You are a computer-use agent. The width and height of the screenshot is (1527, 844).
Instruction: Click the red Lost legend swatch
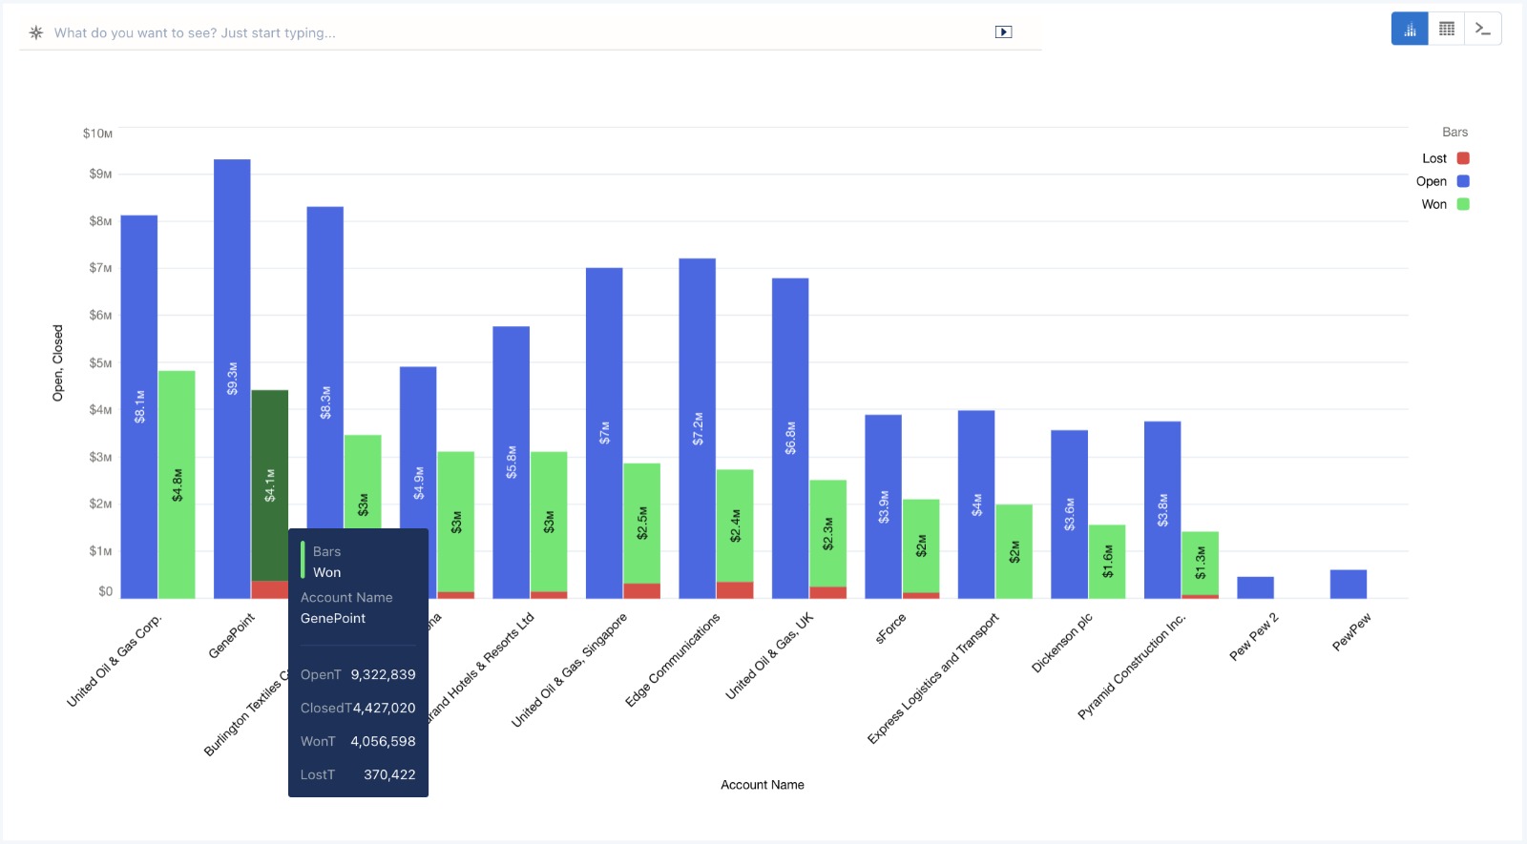[x=1463, y=158]
